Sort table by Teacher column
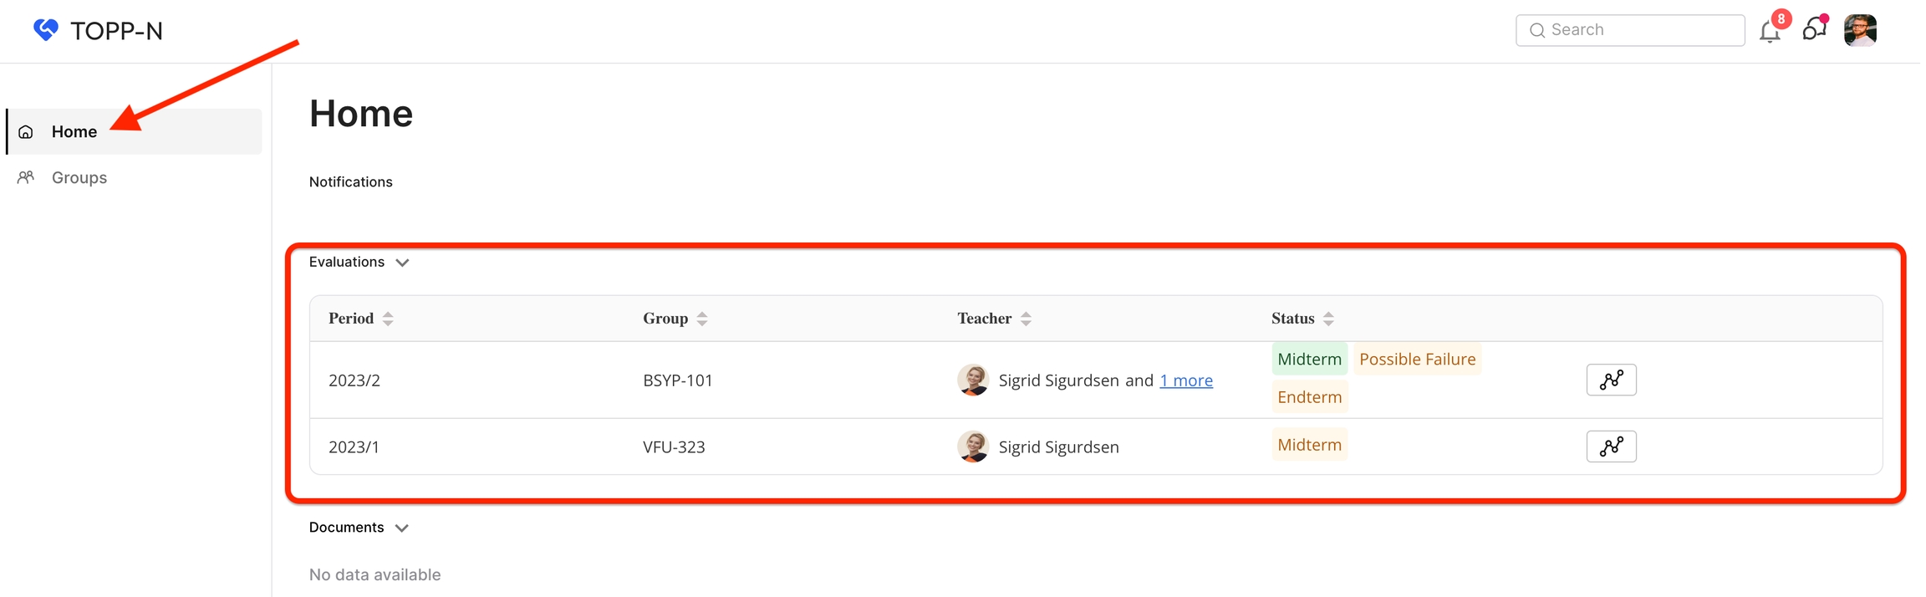The width and height of the screenshot is (1926, 597). tap(1026, 319)
